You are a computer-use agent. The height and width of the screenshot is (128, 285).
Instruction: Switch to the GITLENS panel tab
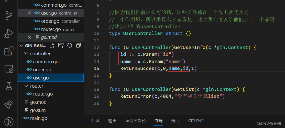click(196, 121)
